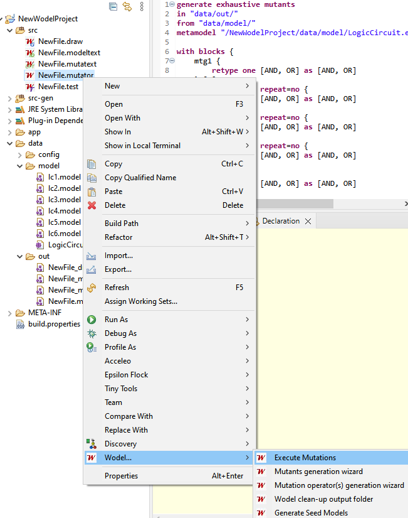Click the editor scrollbar right arrow
Image resolution: width=408 pixels, height=518 pixels.
[405, 204]
